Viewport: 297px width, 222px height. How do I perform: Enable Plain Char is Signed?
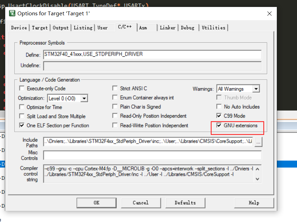point(115,107)
